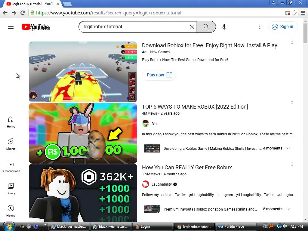This screenshot has height=231, width=308.
Task: Click the browser Forward arrow
Action: [x=14, y=13]
